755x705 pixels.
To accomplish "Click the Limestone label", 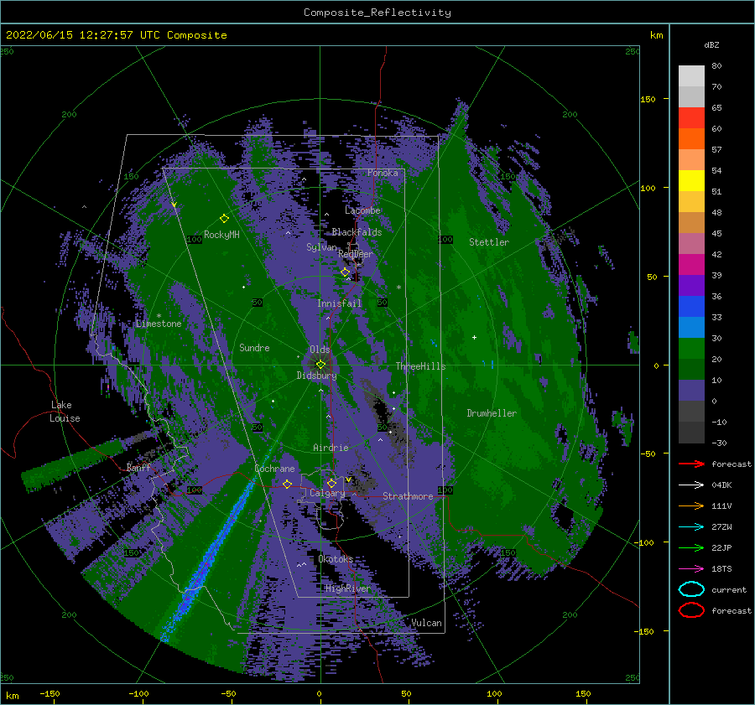I will 159,324.
